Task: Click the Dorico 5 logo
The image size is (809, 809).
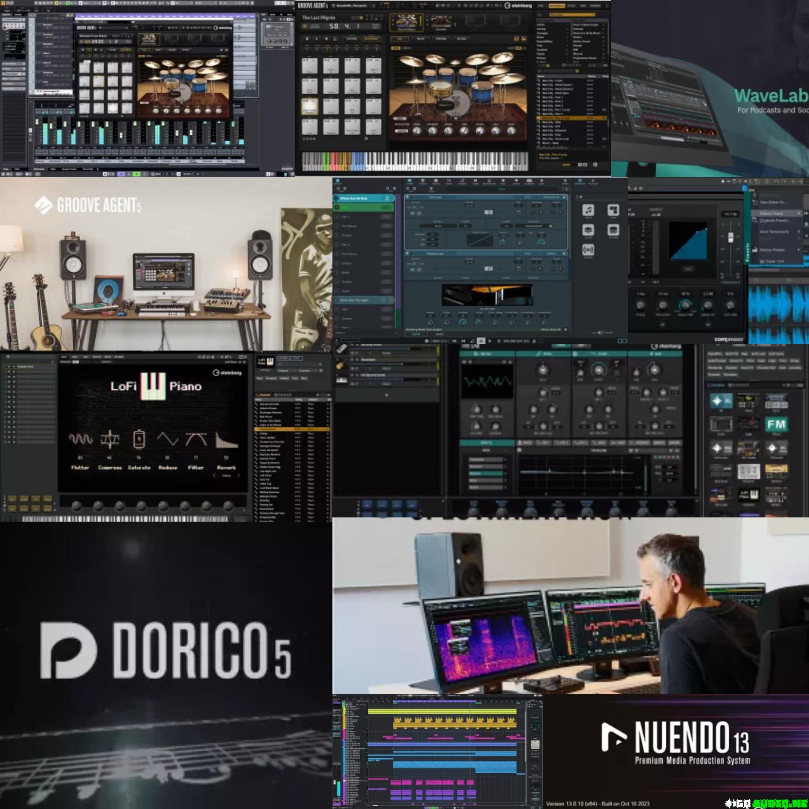Action: (x=166, y=650)
